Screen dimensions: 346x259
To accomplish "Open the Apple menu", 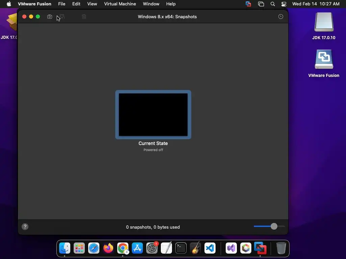I will click(x=9, y=4).
